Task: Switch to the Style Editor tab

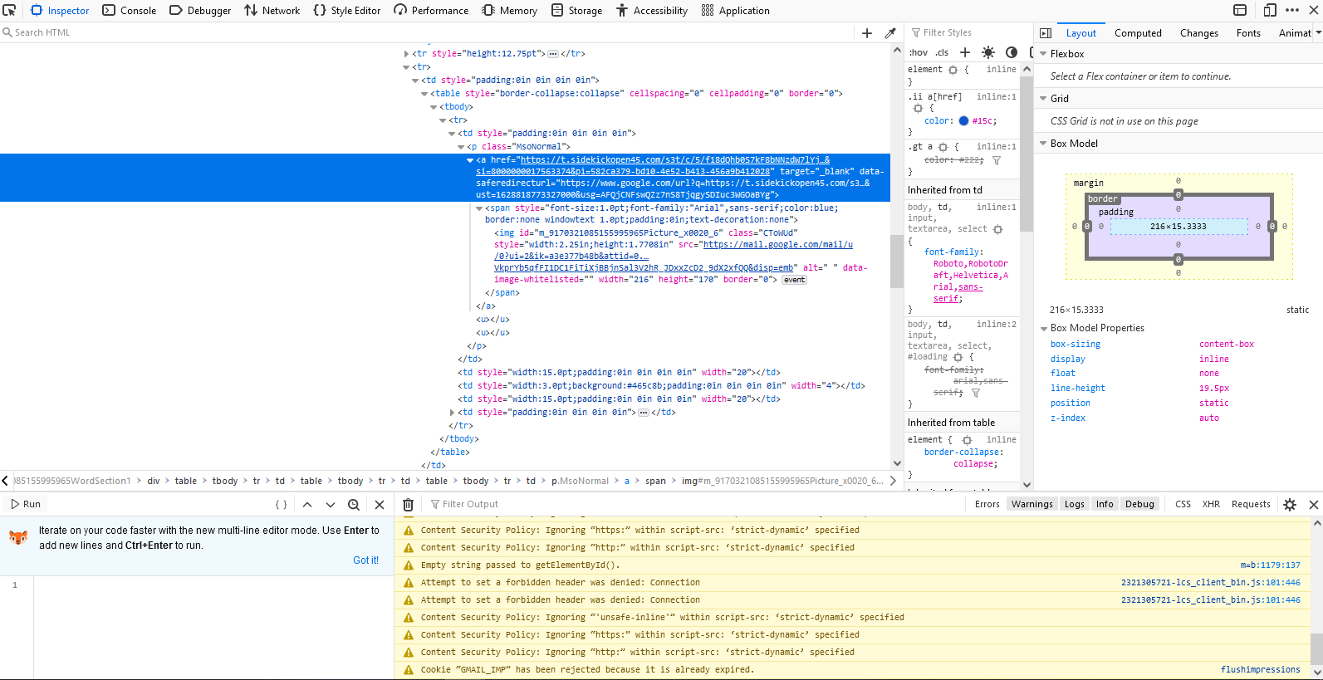Action: pos(347,10)
